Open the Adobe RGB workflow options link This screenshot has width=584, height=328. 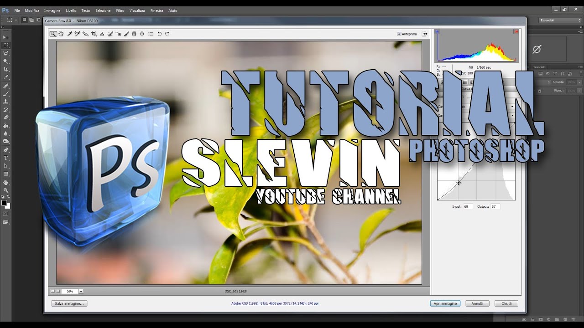[275, 303]
